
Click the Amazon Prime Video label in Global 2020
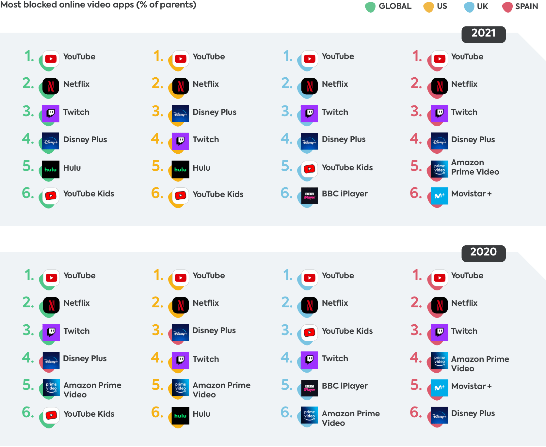pos(92,390)
